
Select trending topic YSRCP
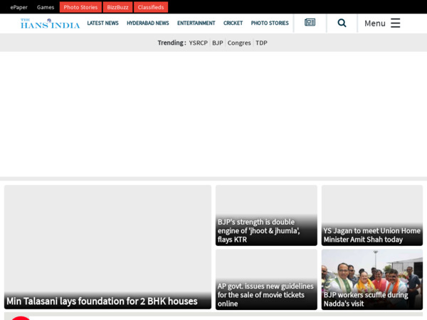point(199,43)
